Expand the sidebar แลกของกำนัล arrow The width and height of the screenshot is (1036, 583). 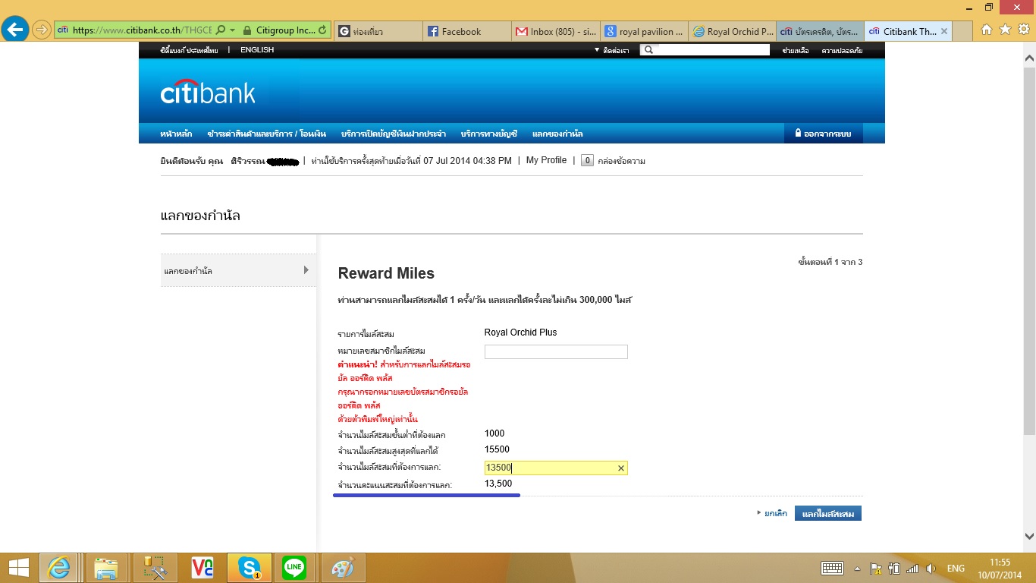[x=306, y=270]
